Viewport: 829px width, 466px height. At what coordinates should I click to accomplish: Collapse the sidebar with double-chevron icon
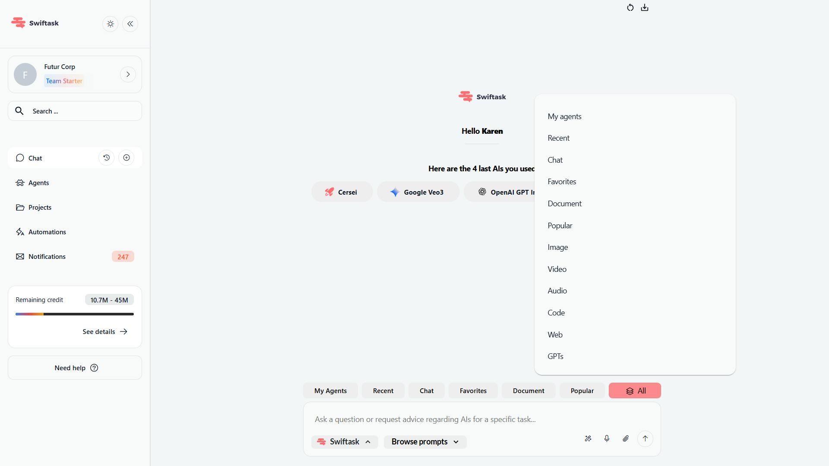pyautogui.click(x=130, y=24)
